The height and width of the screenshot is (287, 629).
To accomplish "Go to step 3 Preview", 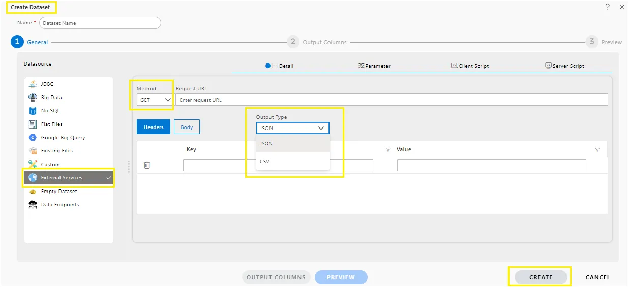I will pyautogui.click(x=604, y=42).
